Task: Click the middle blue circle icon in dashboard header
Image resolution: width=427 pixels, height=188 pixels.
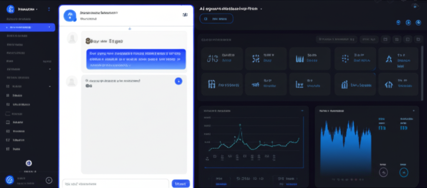Action: pos(408,23)
